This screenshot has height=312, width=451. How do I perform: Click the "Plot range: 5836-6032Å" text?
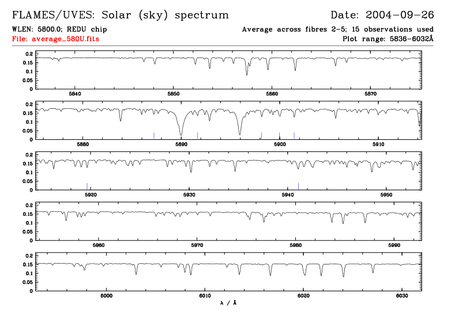(388, 39)
